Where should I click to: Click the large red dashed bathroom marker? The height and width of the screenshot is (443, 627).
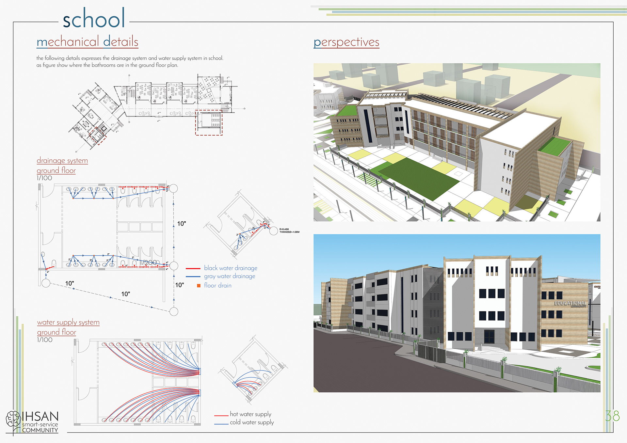click(209, 123)
